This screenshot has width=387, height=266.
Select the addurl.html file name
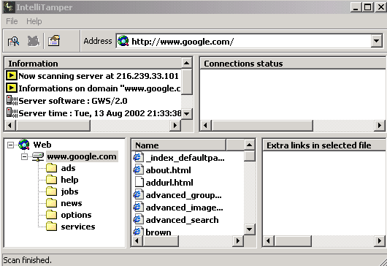pos(169,183)
